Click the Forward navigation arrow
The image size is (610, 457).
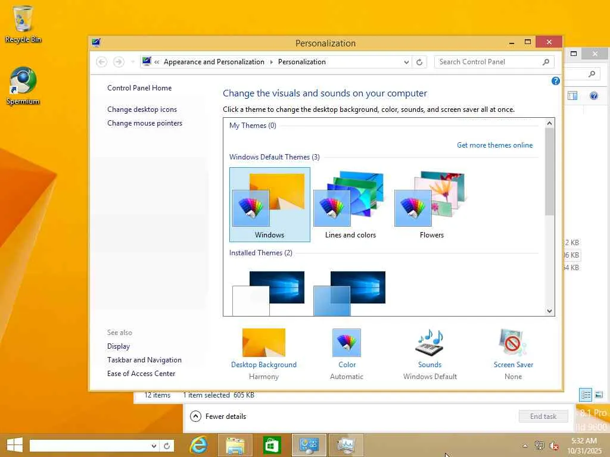(x=119, y=62)
